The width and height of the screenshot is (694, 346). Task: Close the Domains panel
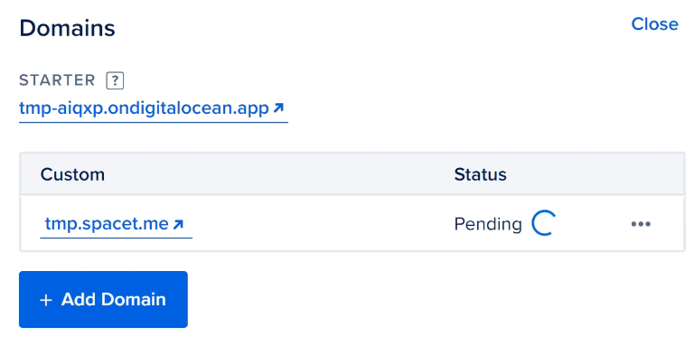[x=654, y=23]
